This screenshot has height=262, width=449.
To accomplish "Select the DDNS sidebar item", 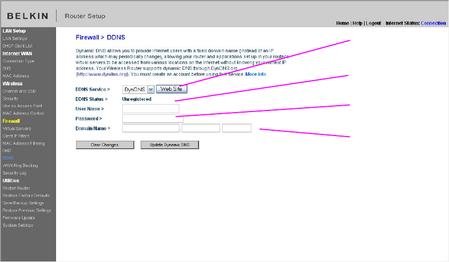I will click(8, 158).
